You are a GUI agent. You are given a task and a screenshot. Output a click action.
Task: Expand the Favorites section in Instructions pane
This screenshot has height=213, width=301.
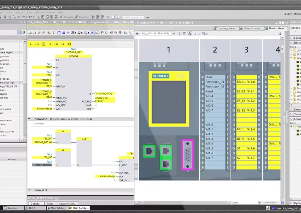[x=291, y=38]
